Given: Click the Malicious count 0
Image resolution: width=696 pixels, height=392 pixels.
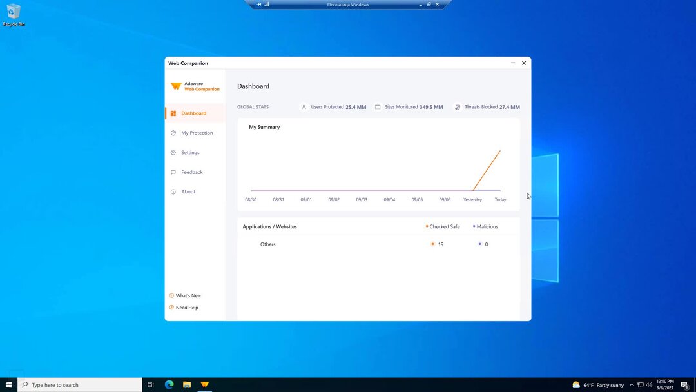Looking at the screenshot, I should (x=487, y=244).
